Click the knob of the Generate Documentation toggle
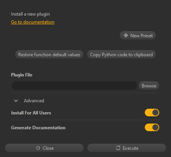This screenshot has height=157, width=171. click(155, 127)
